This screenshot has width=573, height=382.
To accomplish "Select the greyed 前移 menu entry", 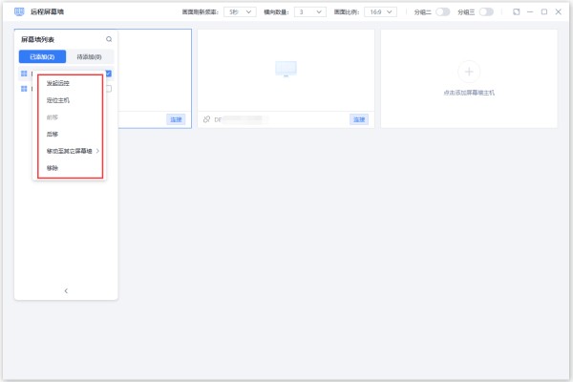I will [x=53, y=117].
